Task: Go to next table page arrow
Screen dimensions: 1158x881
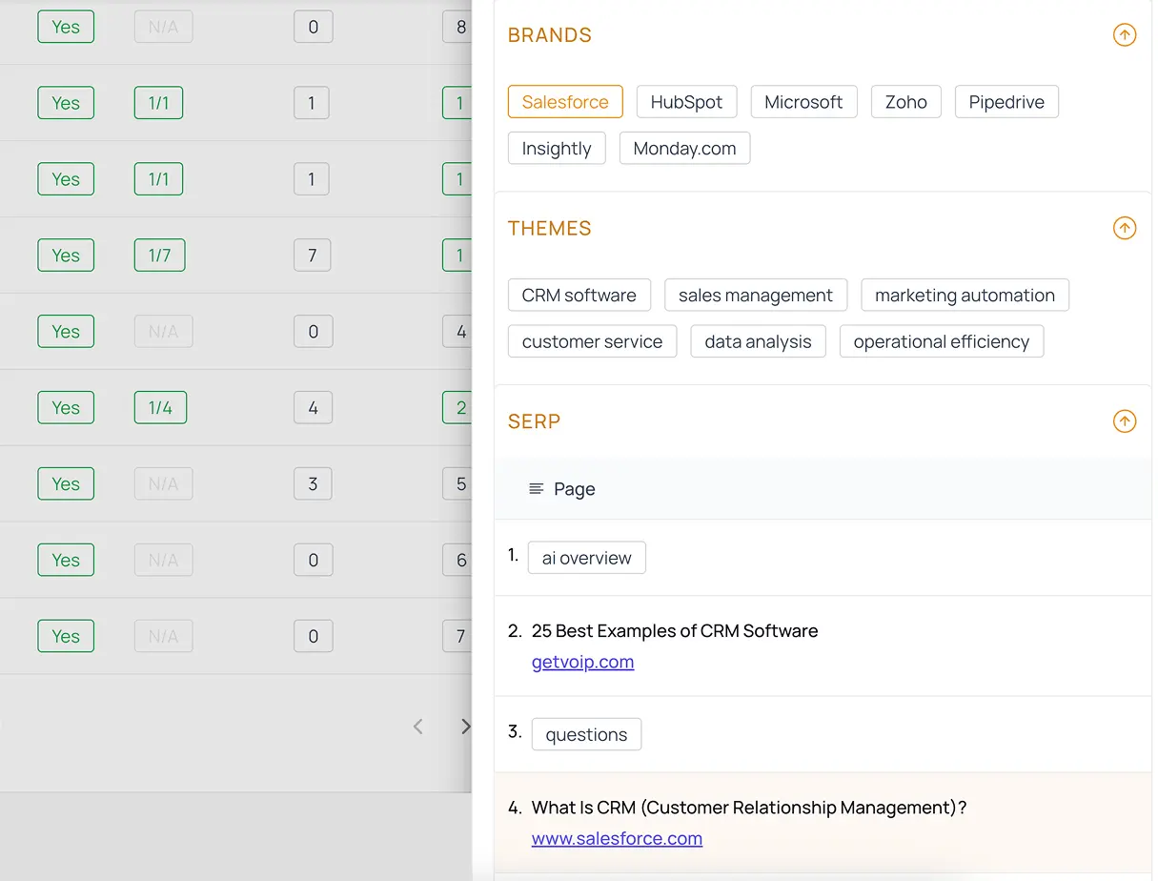Action: point(465,727)
